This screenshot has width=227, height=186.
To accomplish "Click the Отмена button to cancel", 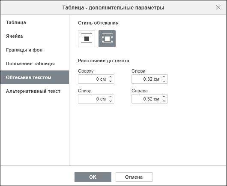I will pyautogui.click(x=134, y=177).
